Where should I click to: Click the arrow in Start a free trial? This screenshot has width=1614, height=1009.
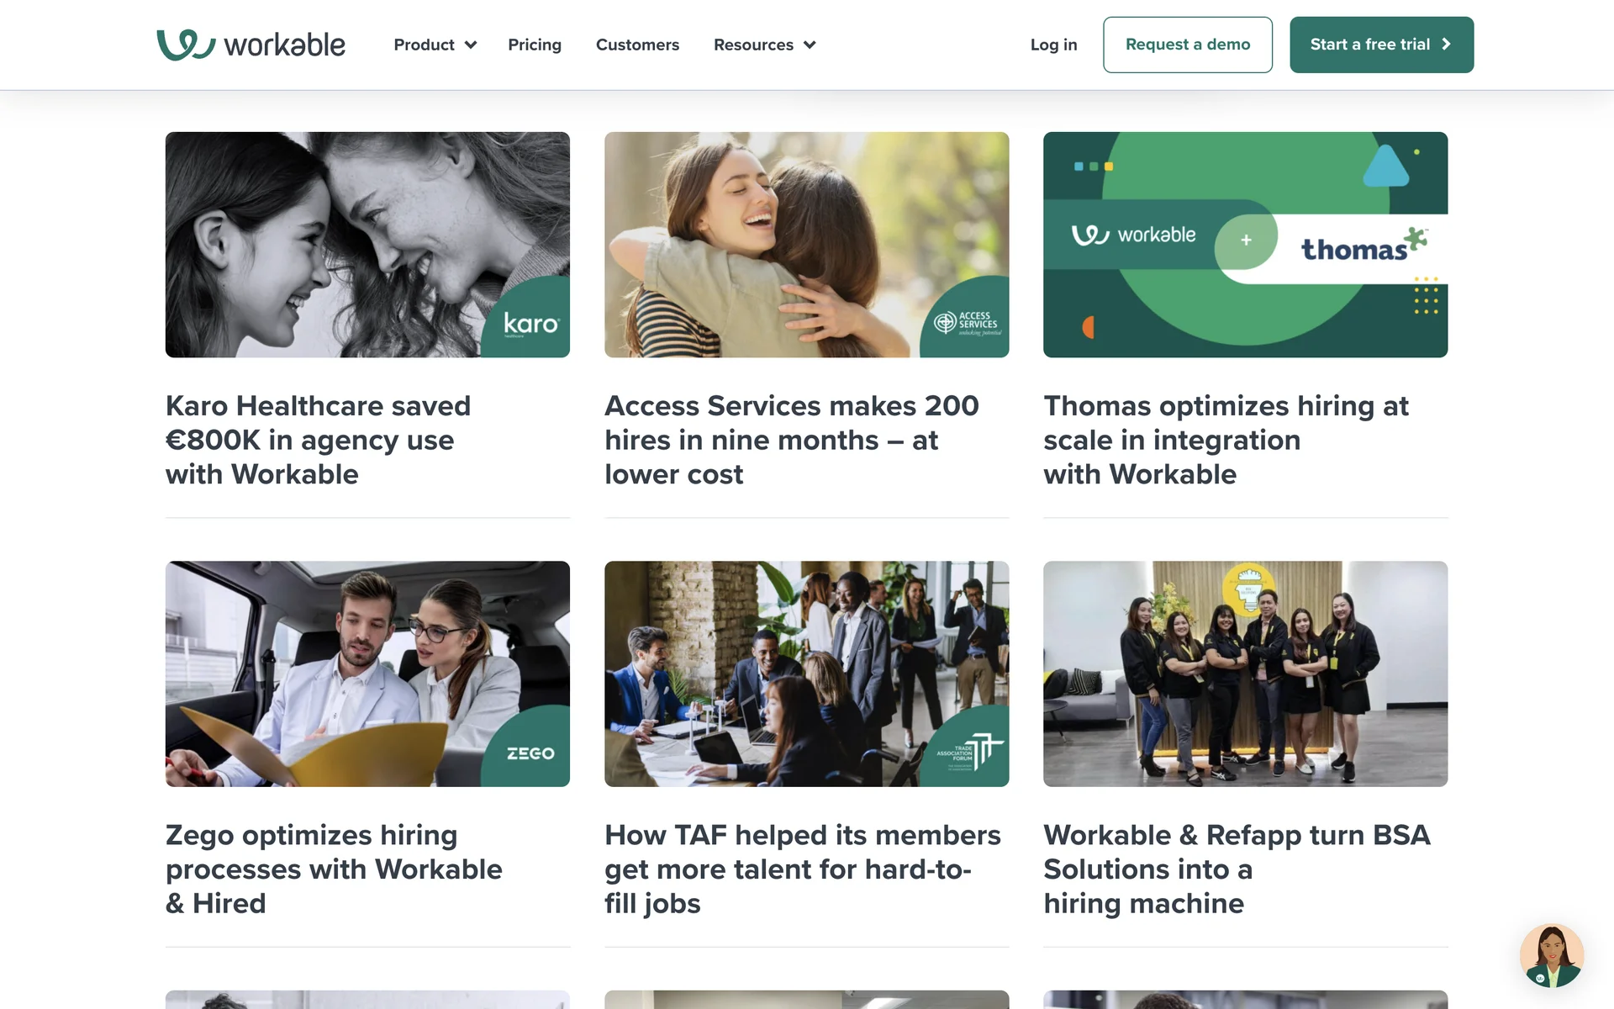click(1447, 45)
